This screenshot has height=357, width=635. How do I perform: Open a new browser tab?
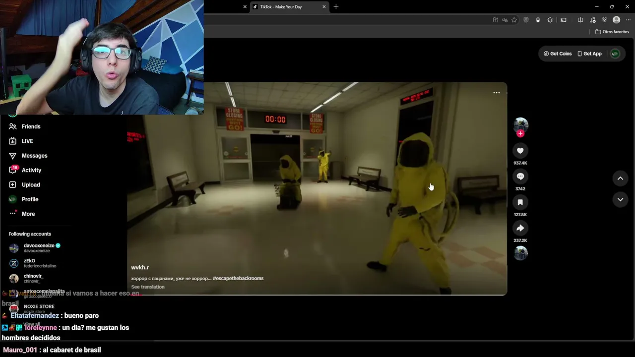[x=336, y=7]
